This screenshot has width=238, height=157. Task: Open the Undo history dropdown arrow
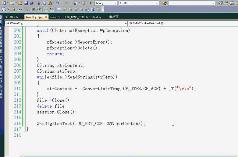(x=62, y=3)
